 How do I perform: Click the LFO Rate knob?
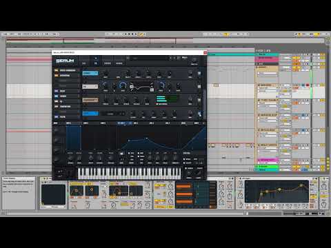pyautogui.click(x=150, y=158)
